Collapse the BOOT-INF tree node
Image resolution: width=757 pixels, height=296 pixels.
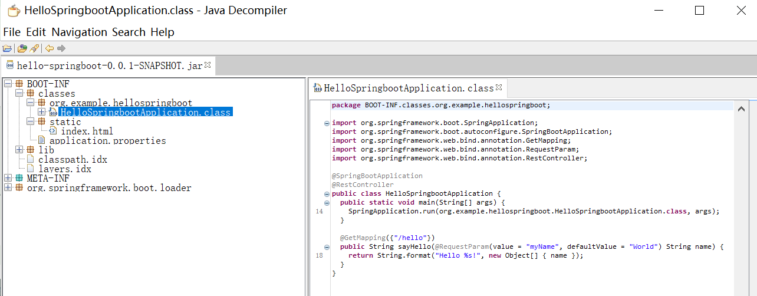(8, 84)
